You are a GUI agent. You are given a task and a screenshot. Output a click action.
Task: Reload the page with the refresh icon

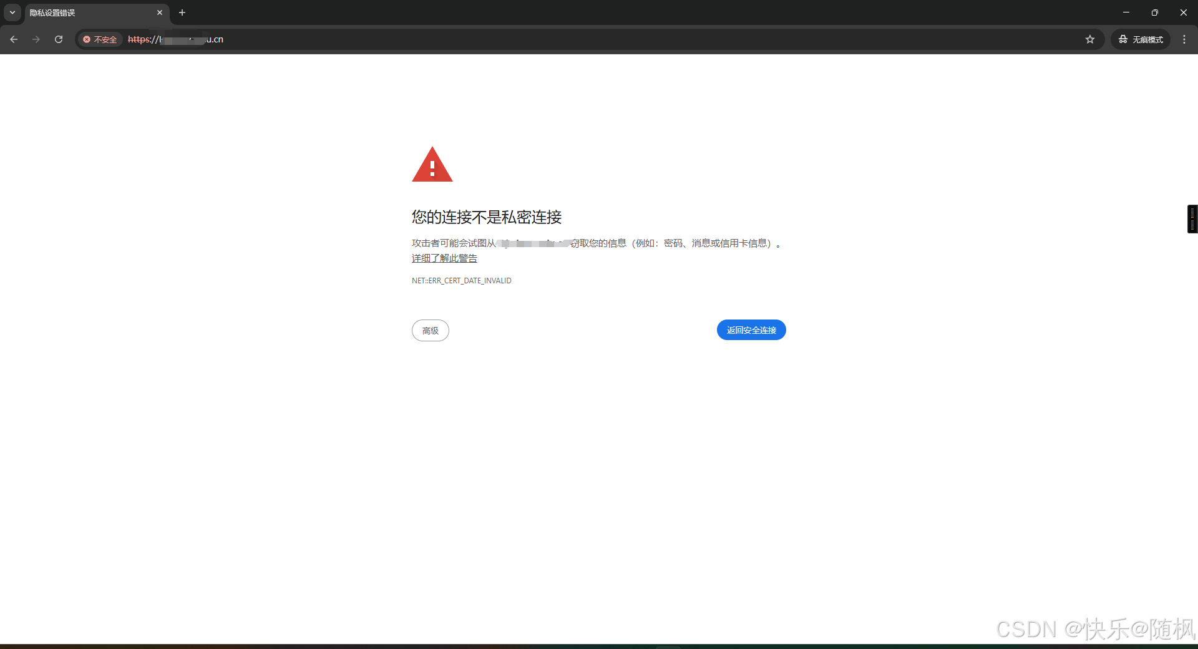(x=59, y=39)
